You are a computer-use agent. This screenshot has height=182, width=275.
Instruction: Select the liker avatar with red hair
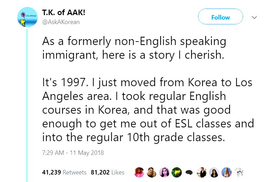coord(139,172)
